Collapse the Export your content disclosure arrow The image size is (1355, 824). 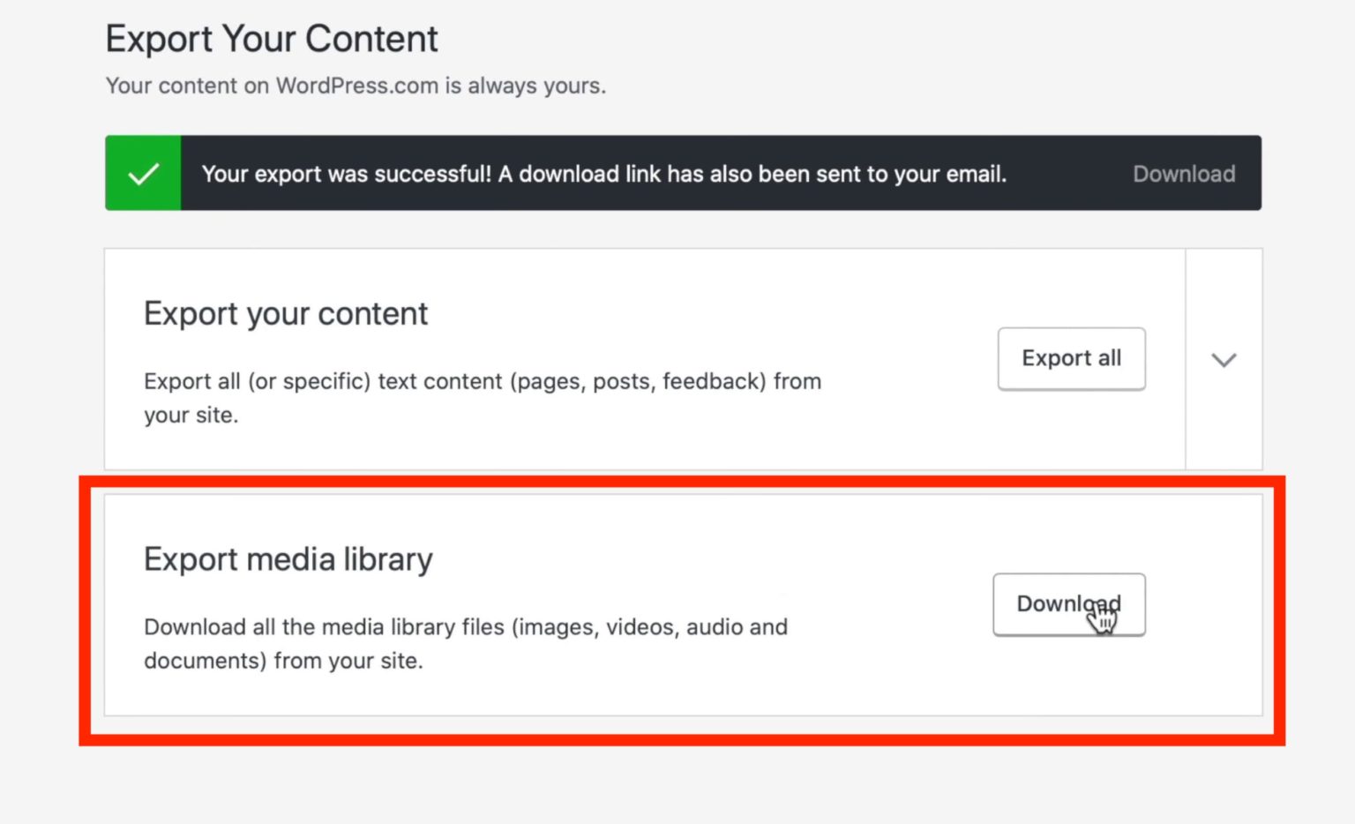pos(1224,360)
